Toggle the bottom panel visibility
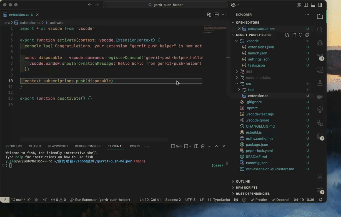The height and width of the screenshot is (217, 341). tap(313, 5)
